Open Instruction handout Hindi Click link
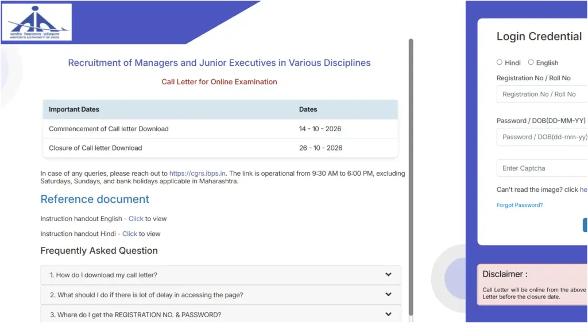Viewport: 588px width, 323px height. click(x=130, y=234)
